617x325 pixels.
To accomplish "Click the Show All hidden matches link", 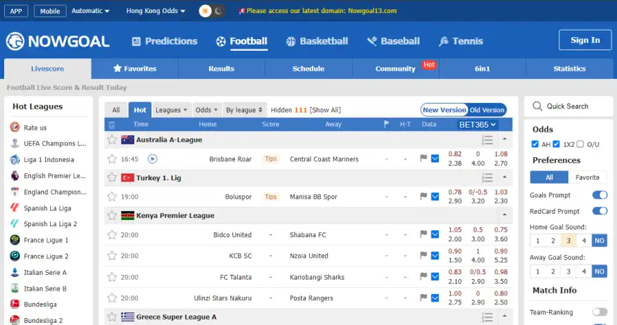I will (x=325, y=110).
